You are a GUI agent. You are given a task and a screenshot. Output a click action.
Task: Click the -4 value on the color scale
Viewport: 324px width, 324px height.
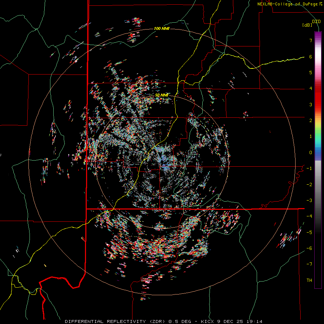[309, 216]
